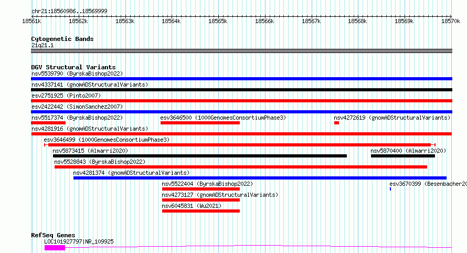Select the blue bar of nsv5539790
Screen dimensions: 467x253
(x=241, y=79)
